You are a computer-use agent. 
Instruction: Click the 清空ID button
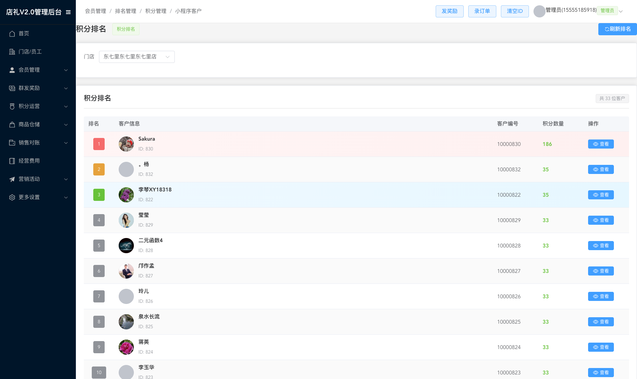pos(515,11)
